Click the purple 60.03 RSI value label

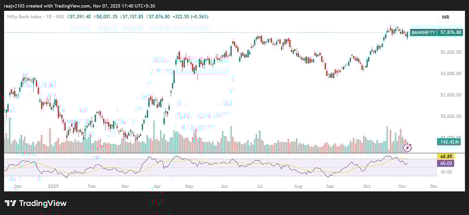point(445,163)
